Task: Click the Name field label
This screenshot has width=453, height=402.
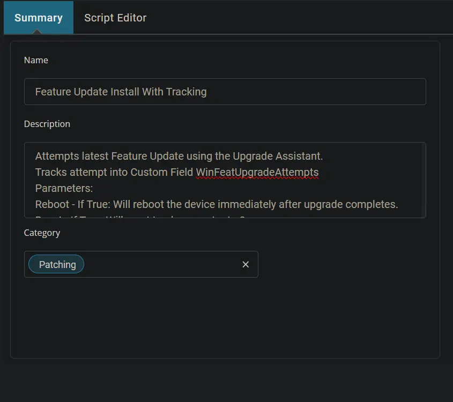Action: tap(36, 60)
